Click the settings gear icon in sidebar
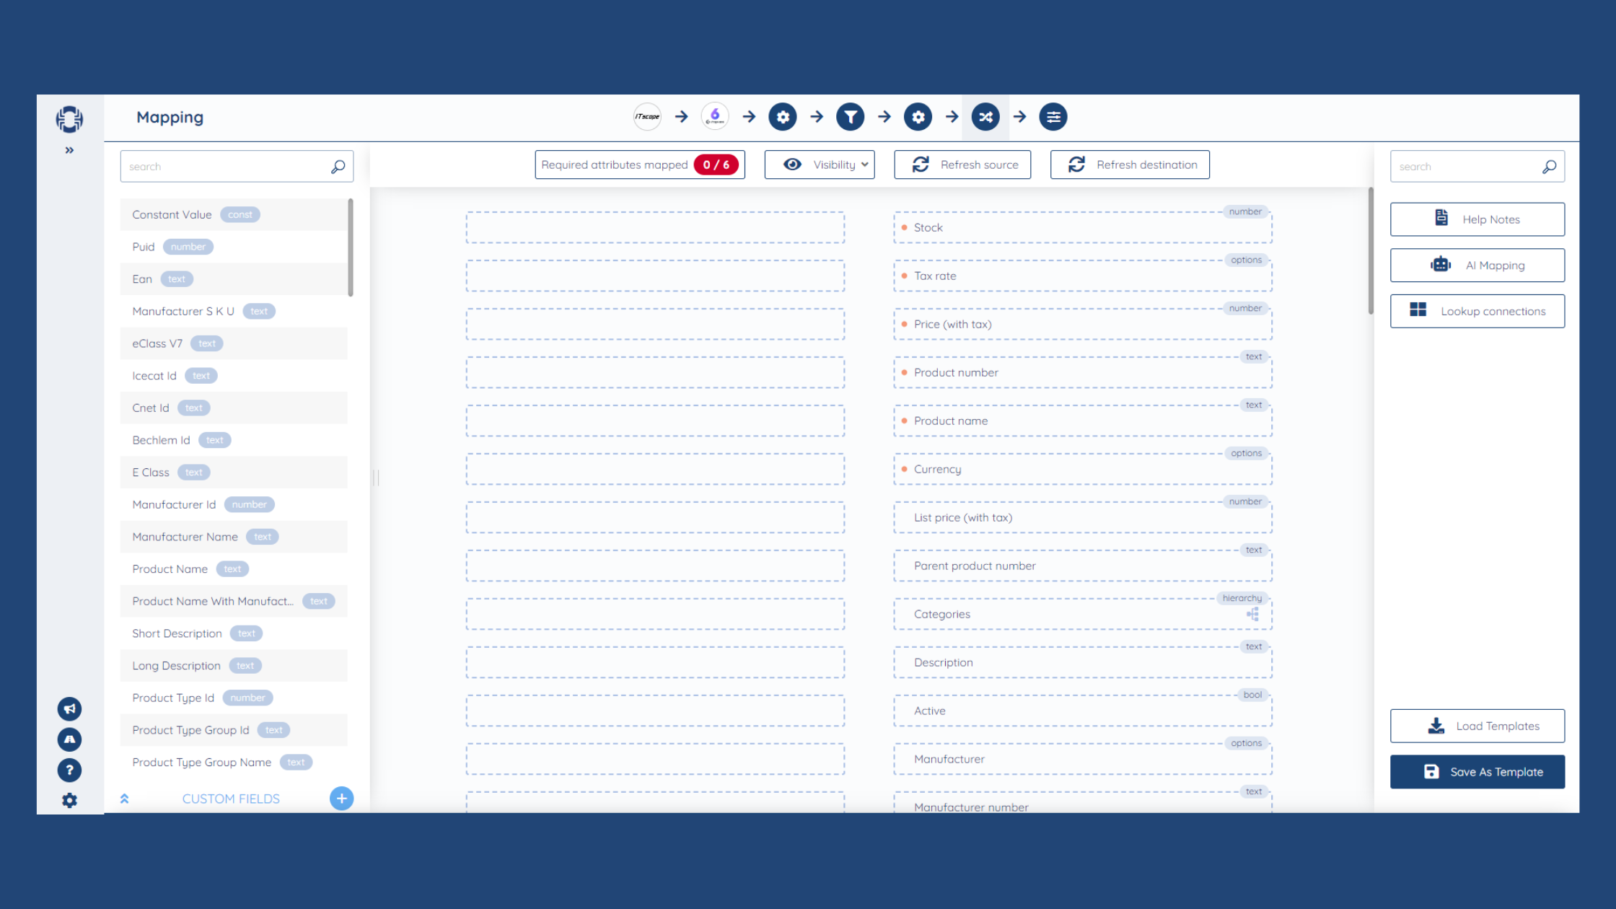This screenshot has height=909, width=1616. click(69, 800)
